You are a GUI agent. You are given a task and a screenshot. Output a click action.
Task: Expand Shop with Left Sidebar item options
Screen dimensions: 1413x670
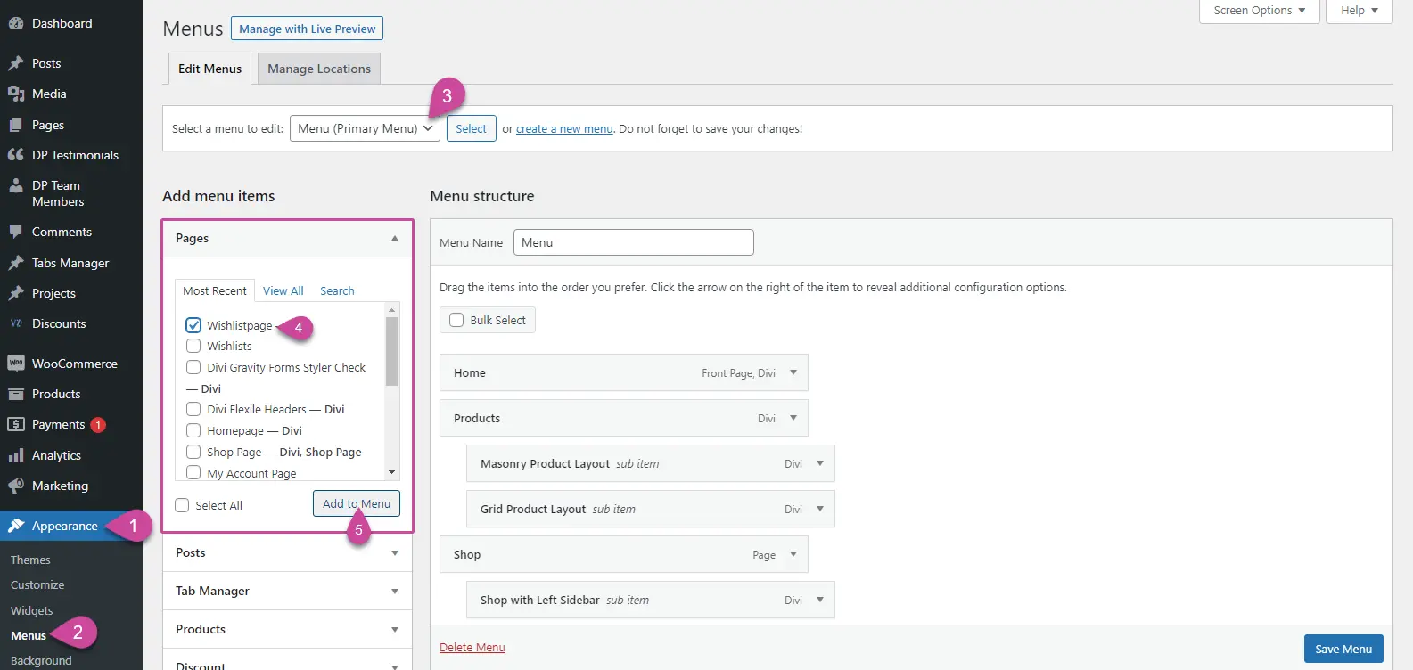pos(820,600)
